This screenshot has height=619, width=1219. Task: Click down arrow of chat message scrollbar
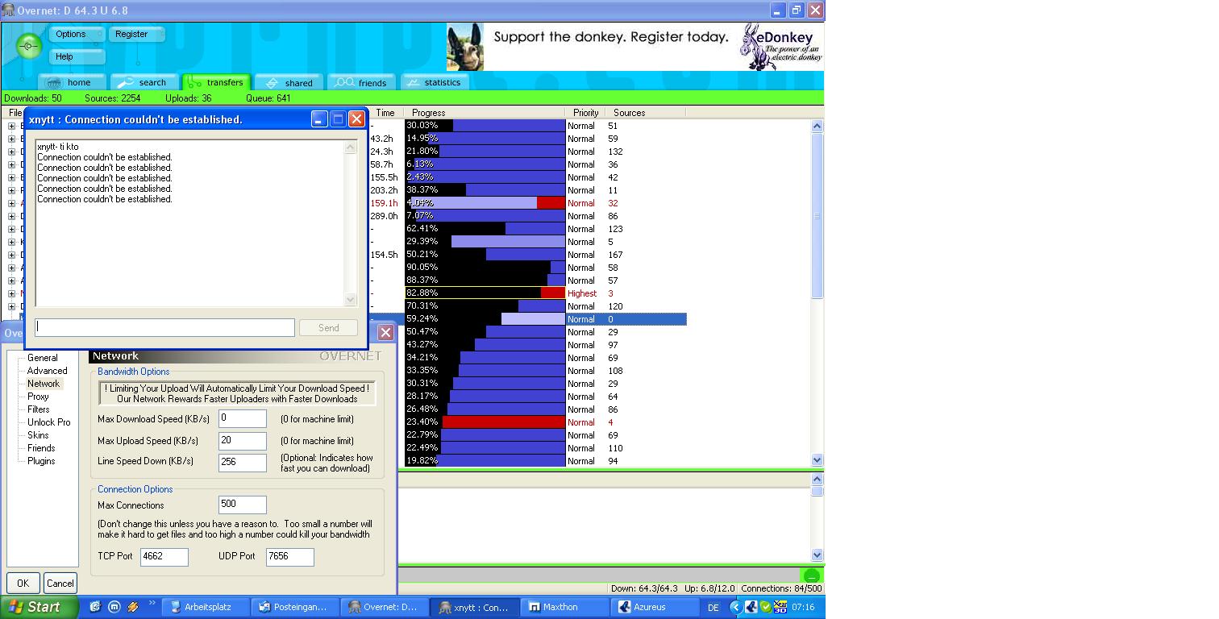(351, 299)
